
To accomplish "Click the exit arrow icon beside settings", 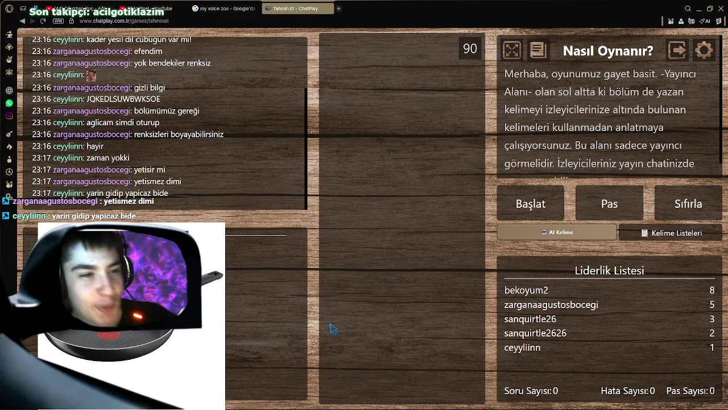I will tap(677, 51).
